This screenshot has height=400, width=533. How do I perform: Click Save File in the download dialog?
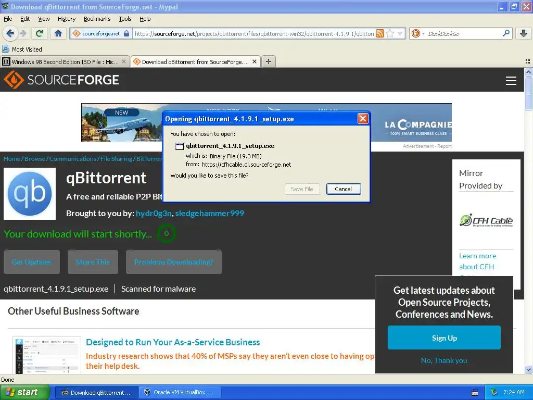coord(302,189)
